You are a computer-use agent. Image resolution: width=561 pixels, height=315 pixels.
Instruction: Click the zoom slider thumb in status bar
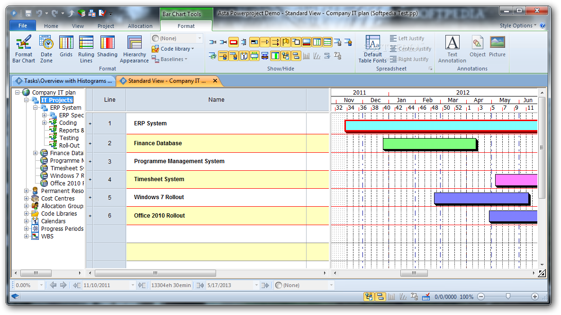[507, 296]
